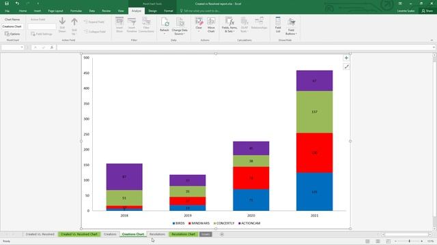Select the red MINDWARS segment for 2021
The height and width of the screenshot is (245, 437).
[314, 152]
